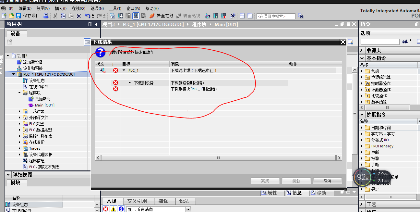This screenshot has width=420, height=212.
Task: Click the open project folder icon
Action: point(11,16)
